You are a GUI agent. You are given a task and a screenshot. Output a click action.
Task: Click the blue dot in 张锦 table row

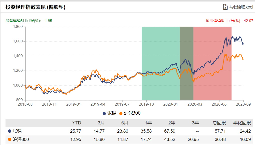[10, 131]
